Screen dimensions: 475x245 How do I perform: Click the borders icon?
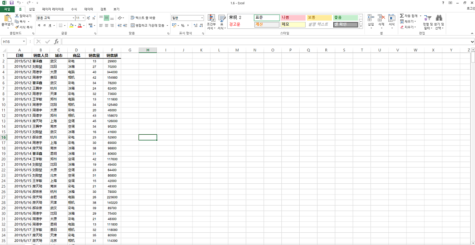pos(60,25)
